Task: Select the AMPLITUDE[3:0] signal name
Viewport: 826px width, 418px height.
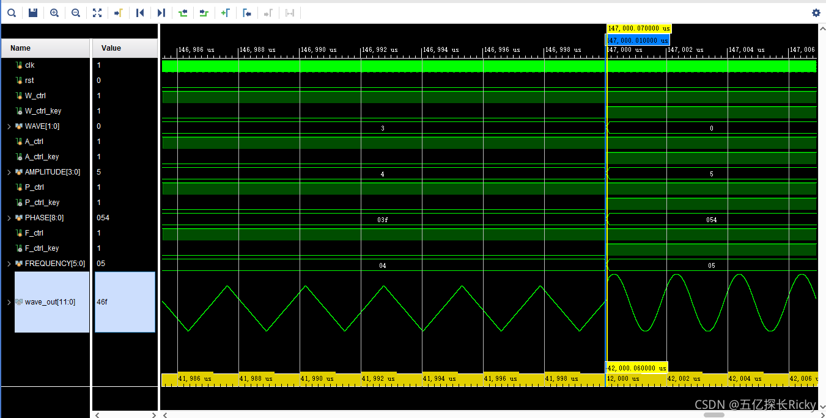Action: (53, 172)
